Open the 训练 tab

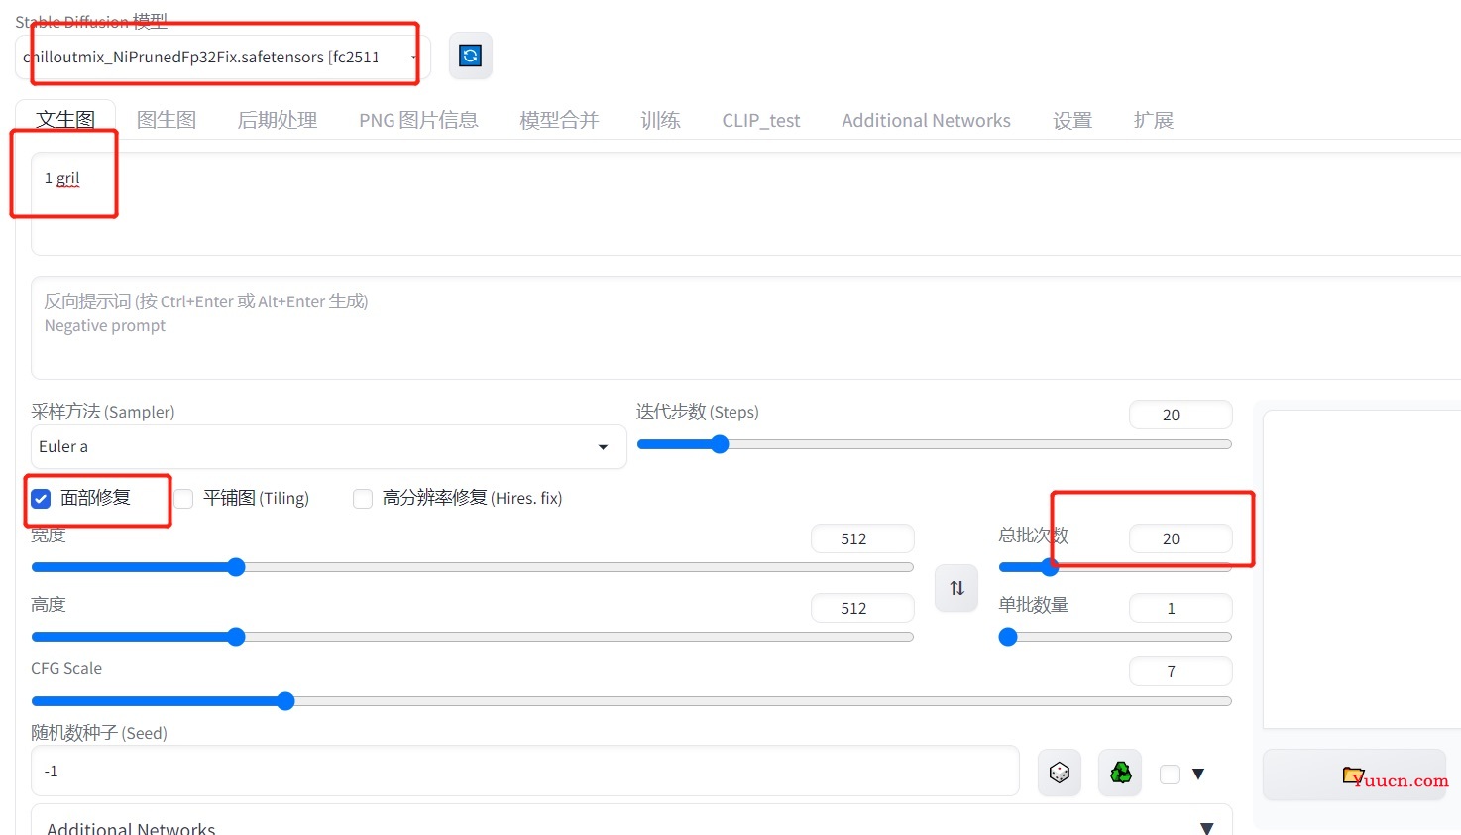[x=660, y=120]
